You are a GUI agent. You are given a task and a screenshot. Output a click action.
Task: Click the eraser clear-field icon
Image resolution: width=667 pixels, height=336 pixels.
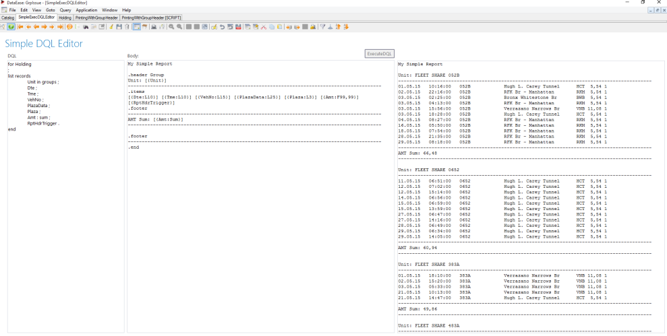[x=214, y=27]
